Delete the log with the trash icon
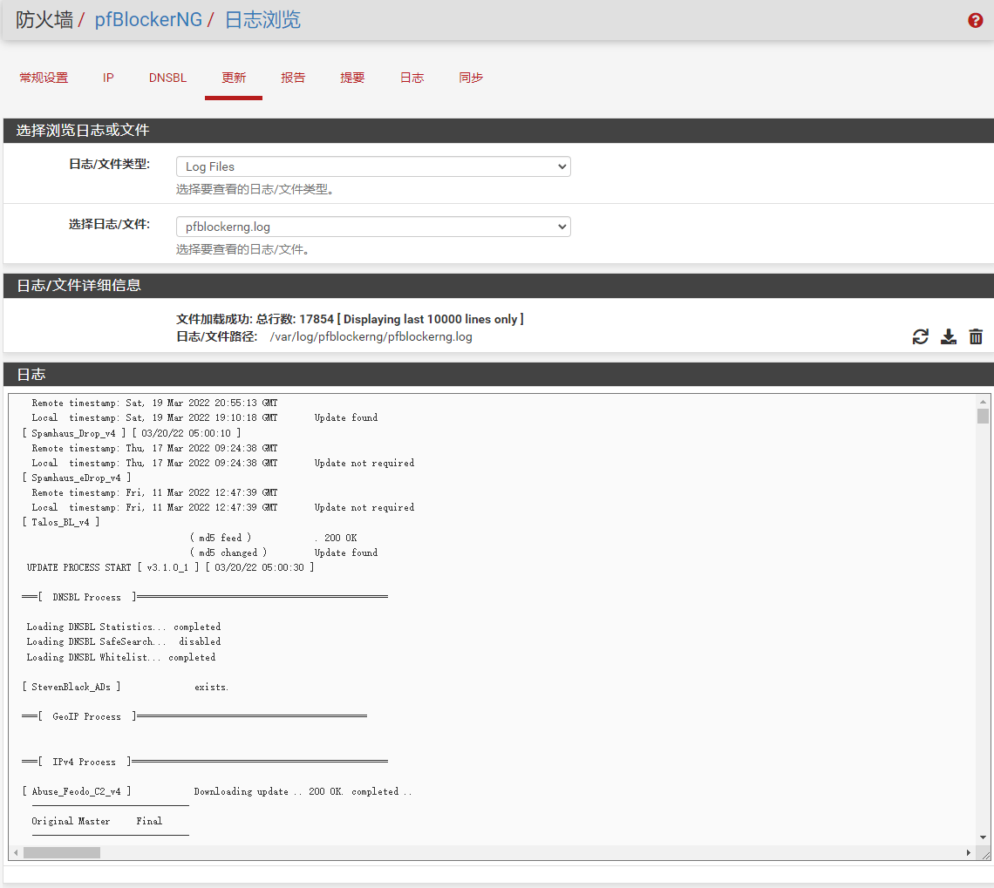This screenshot has width=994, height=888. 976,337
